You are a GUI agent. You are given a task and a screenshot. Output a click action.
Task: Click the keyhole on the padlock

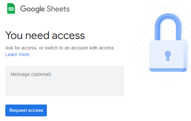click(x=168, y=56)
